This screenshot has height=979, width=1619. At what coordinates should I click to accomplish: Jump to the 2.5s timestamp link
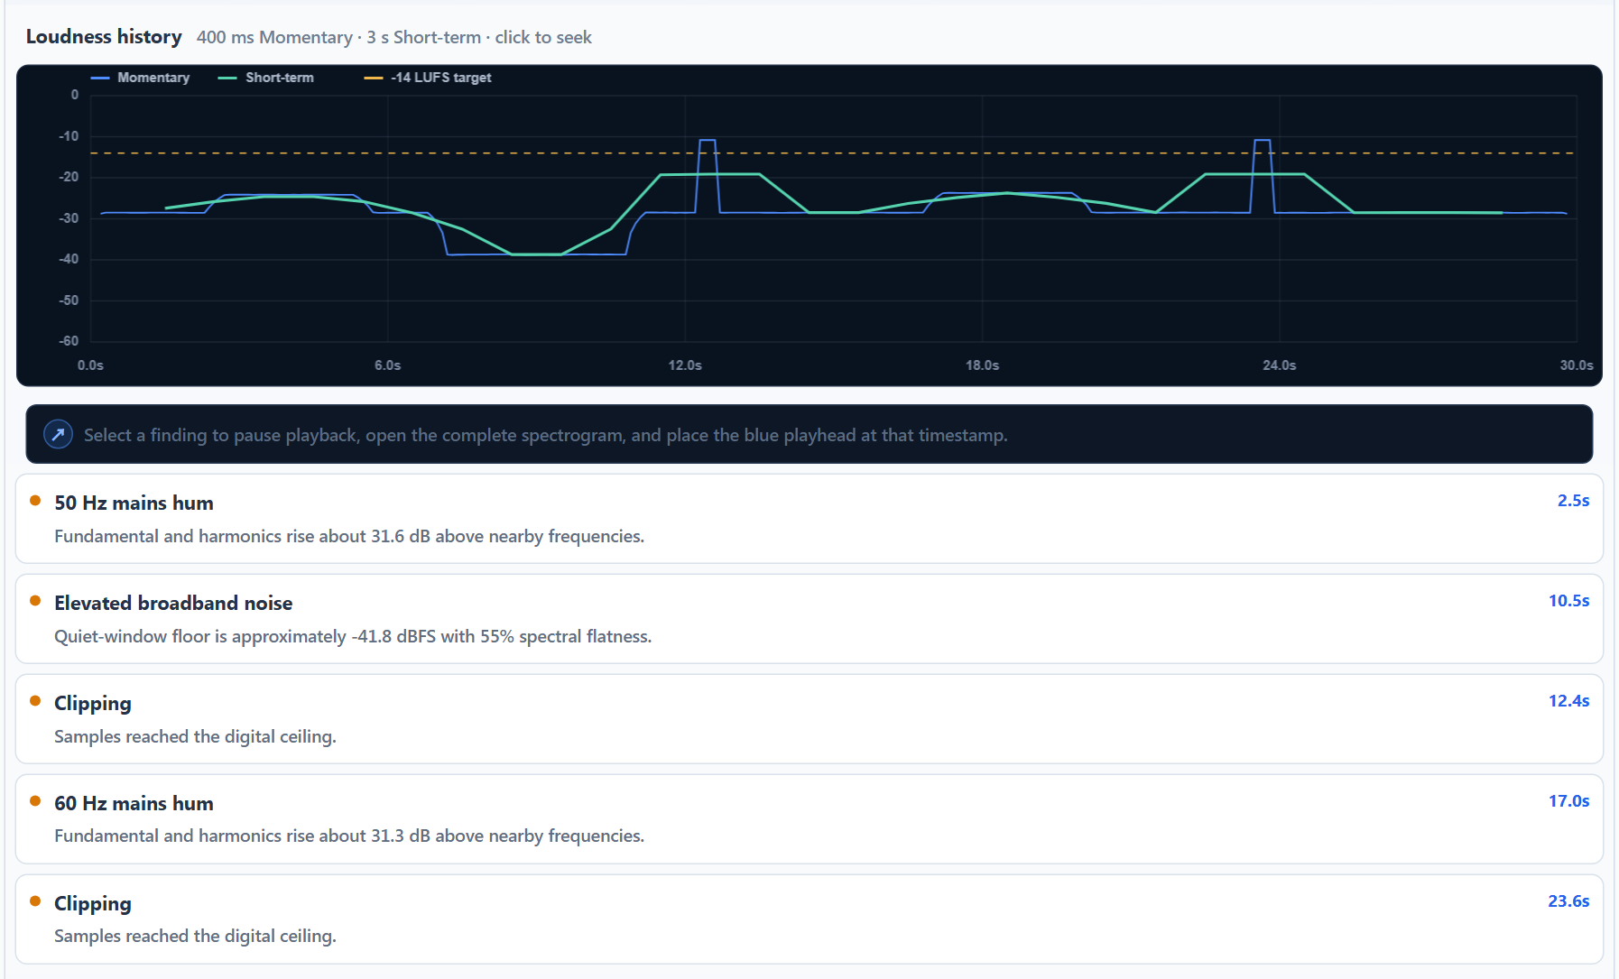1573,501
